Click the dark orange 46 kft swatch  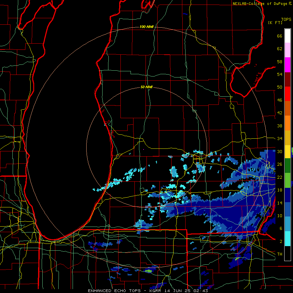click(x=287, y=109)
